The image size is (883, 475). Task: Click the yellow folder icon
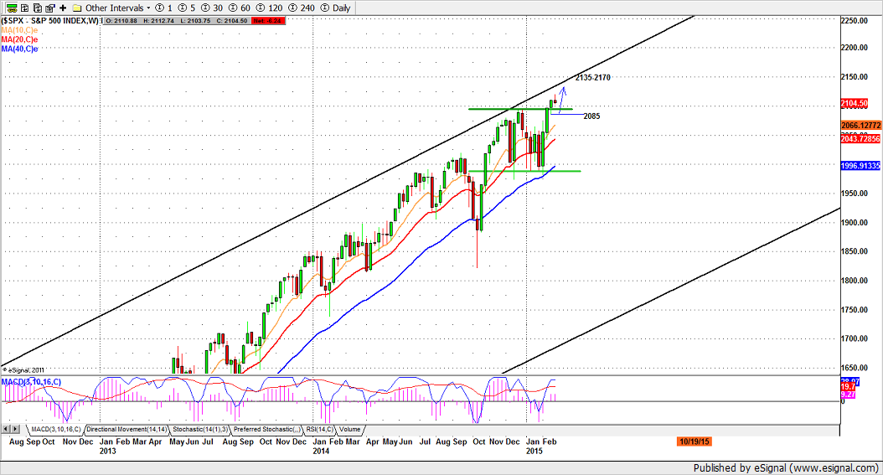(x=77, y=7)
